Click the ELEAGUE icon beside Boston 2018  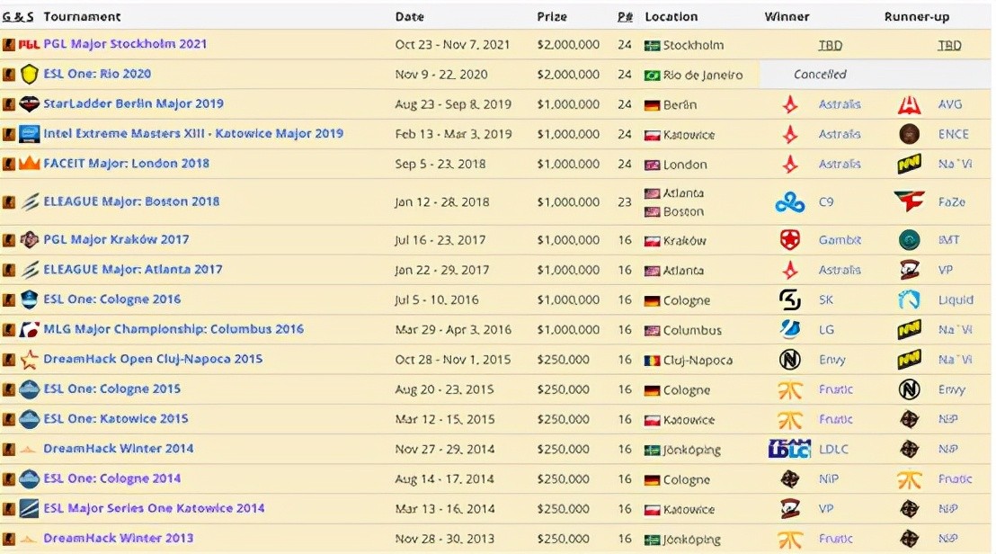[30, 202]
